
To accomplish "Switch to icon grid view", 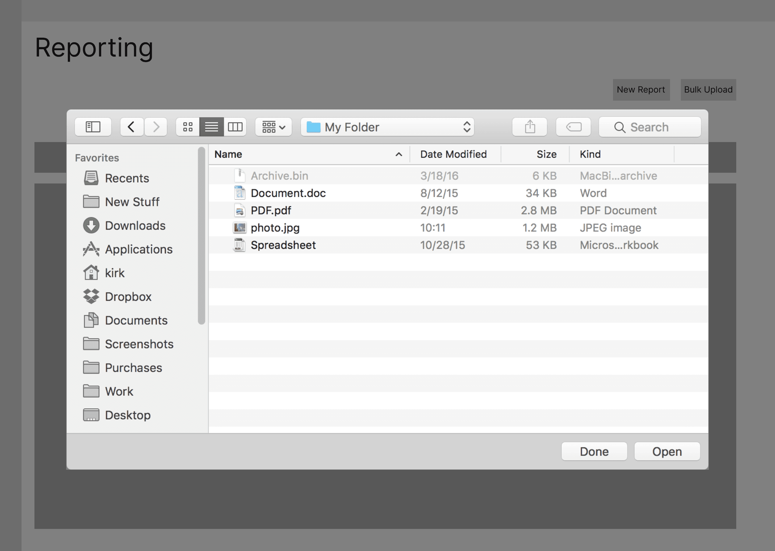I will (188, 127).
